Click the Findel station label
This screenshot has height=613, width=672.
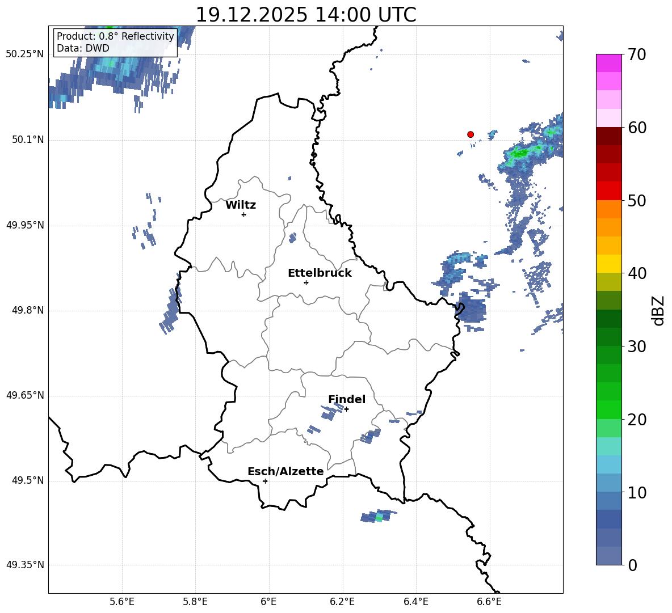click(347, 399)
